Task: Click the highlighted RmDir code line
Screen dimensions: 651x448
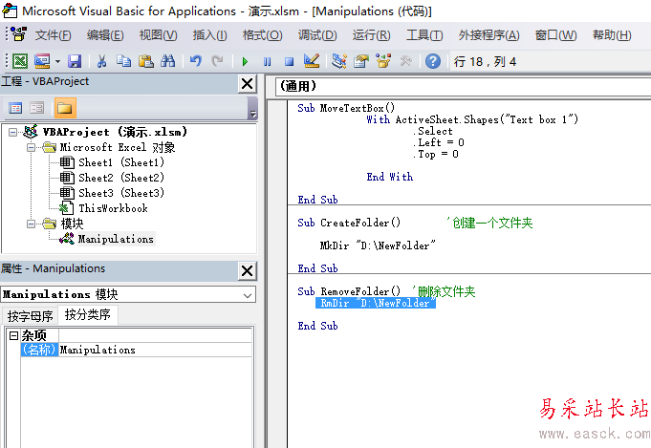Action: [376, 303]
